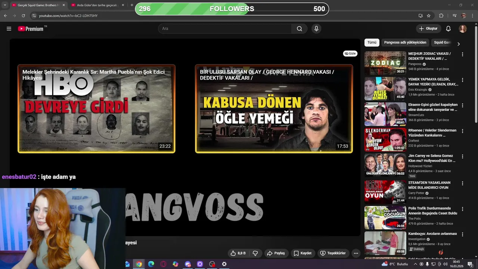Open Slenderman video thumbnail

coord(385,140)
